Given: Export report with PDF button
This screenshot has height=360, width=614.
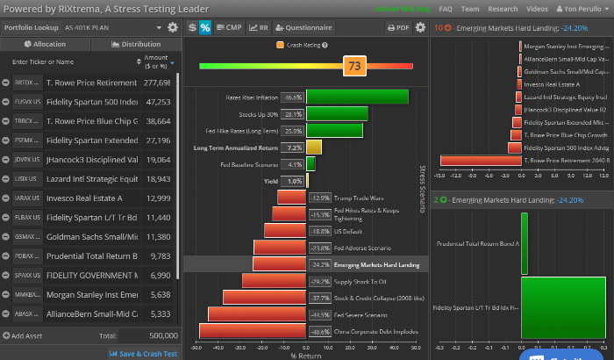Looking at the screenshot, I should click(399, 27).
